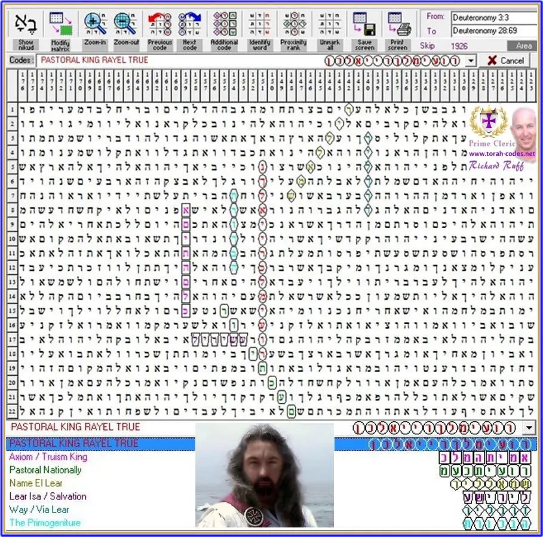The image size is (543, 537).
Task: Toggle Show nikud Hebrew vowels icon
Action: coord(26,30)
